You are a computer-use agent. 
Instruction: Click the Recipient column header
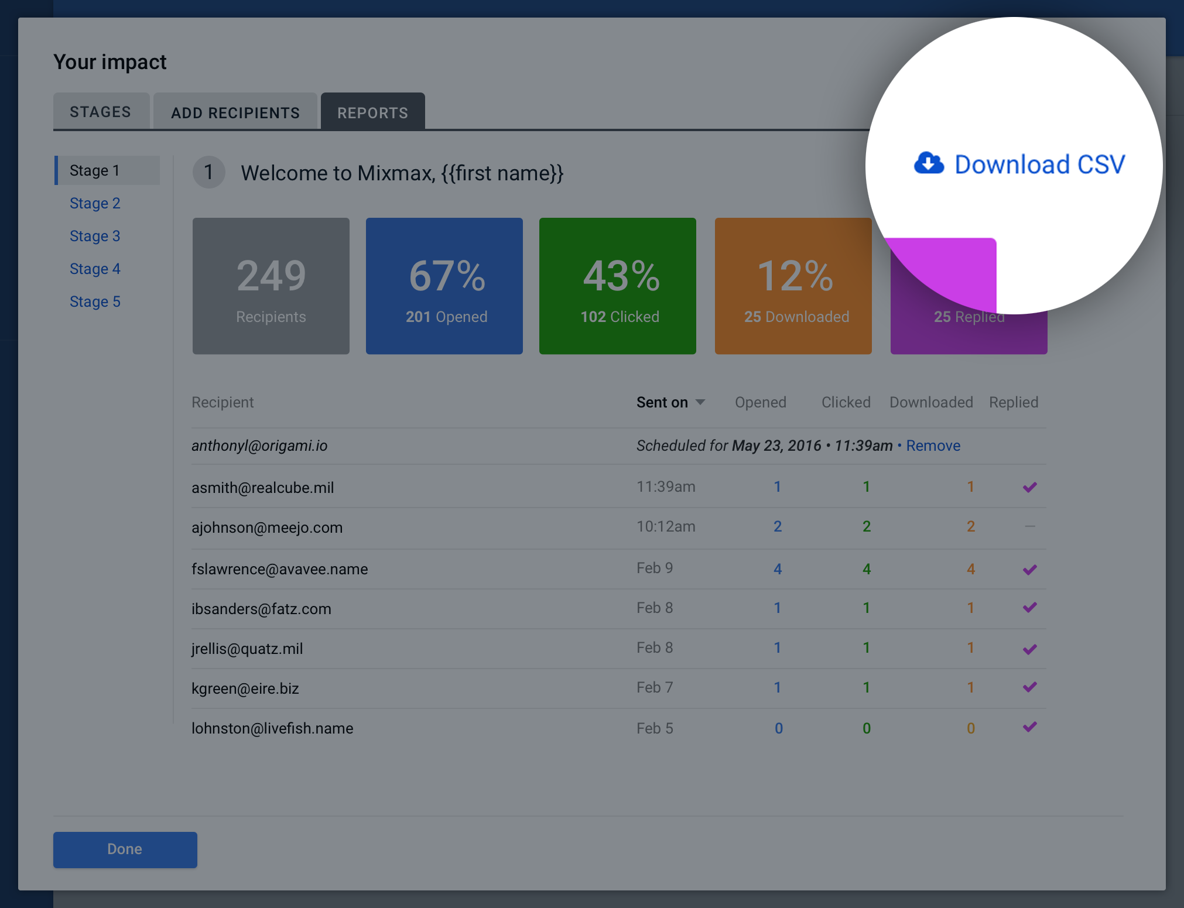pos(223,402)
